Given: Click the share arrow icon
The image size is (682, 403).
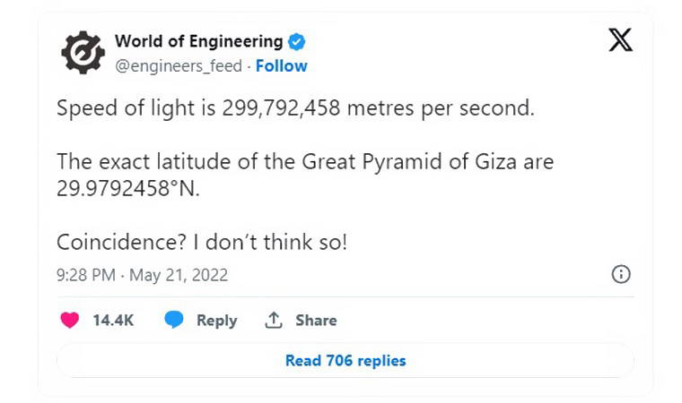Looking at the screenshot, I should pos(274,320).
